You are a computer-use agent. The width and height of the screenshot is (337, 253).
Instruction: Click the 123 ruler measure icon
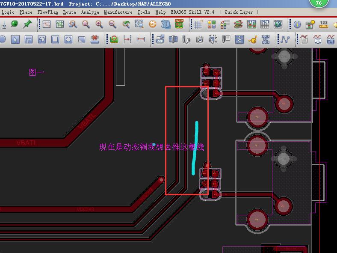[x=324, y=24]
